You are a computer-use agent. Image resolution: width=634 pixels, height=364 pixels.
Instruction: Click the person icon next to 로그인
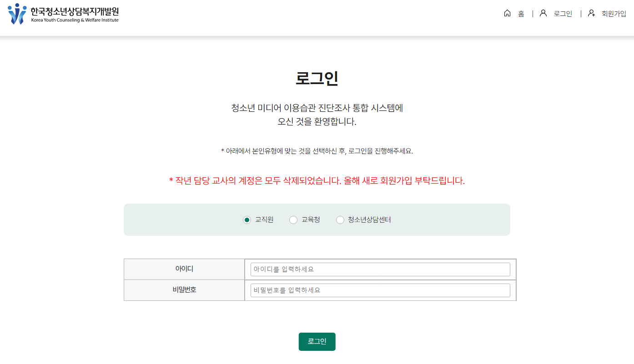(x=543, y=13)
